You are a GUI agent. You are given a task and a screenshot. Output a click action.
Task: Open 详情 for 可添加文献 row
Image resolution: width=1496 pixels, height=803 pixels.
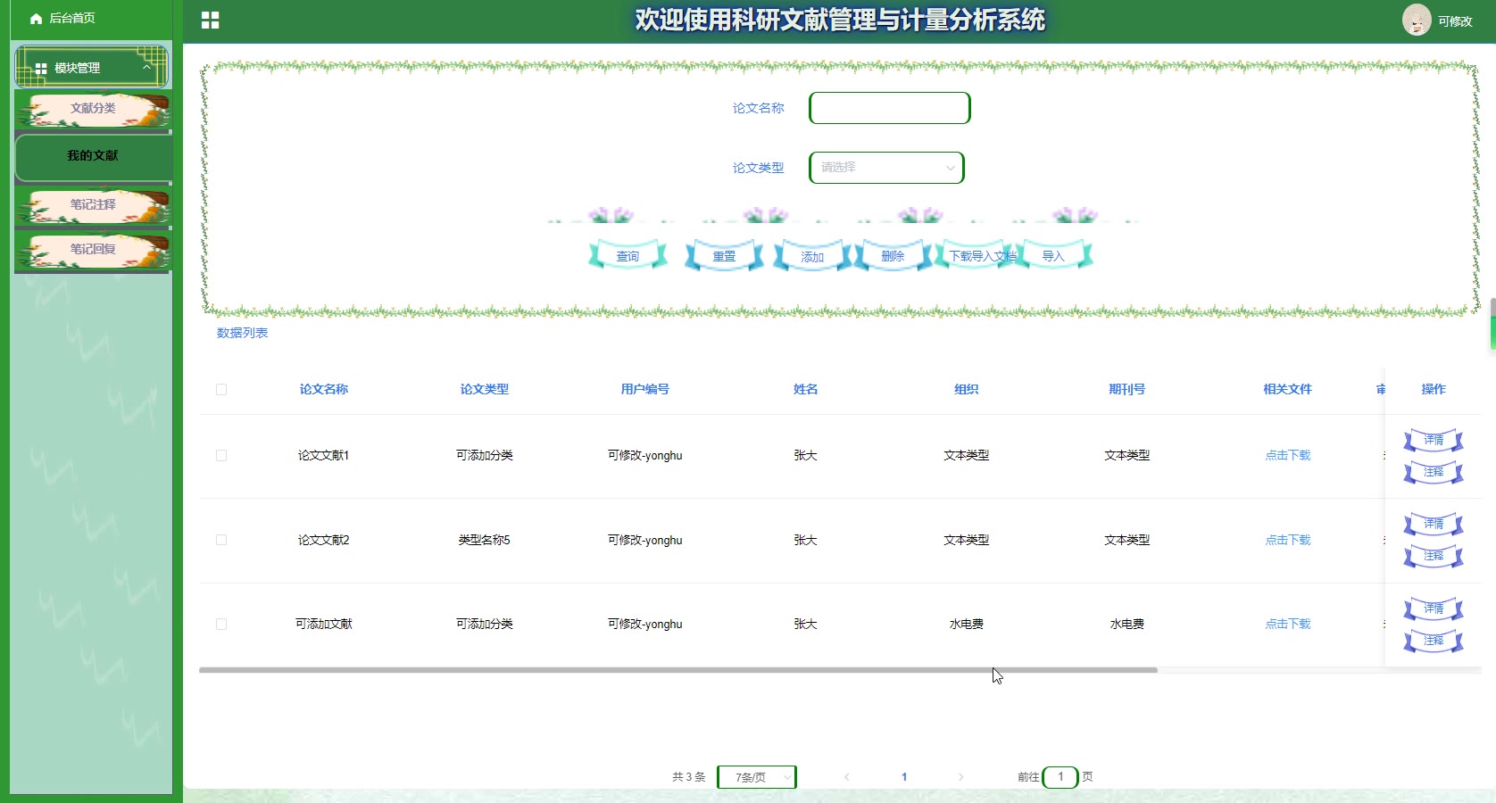[1434, 608]
